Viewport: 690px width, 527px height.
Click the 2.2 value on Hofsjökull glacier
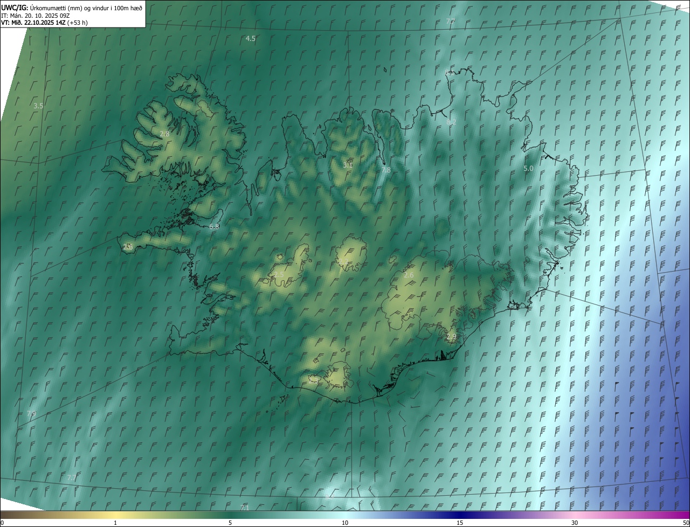click(343, 262)
